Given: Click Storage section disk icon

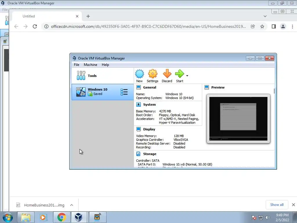Looking at the screenshot, I should point(138,154).
